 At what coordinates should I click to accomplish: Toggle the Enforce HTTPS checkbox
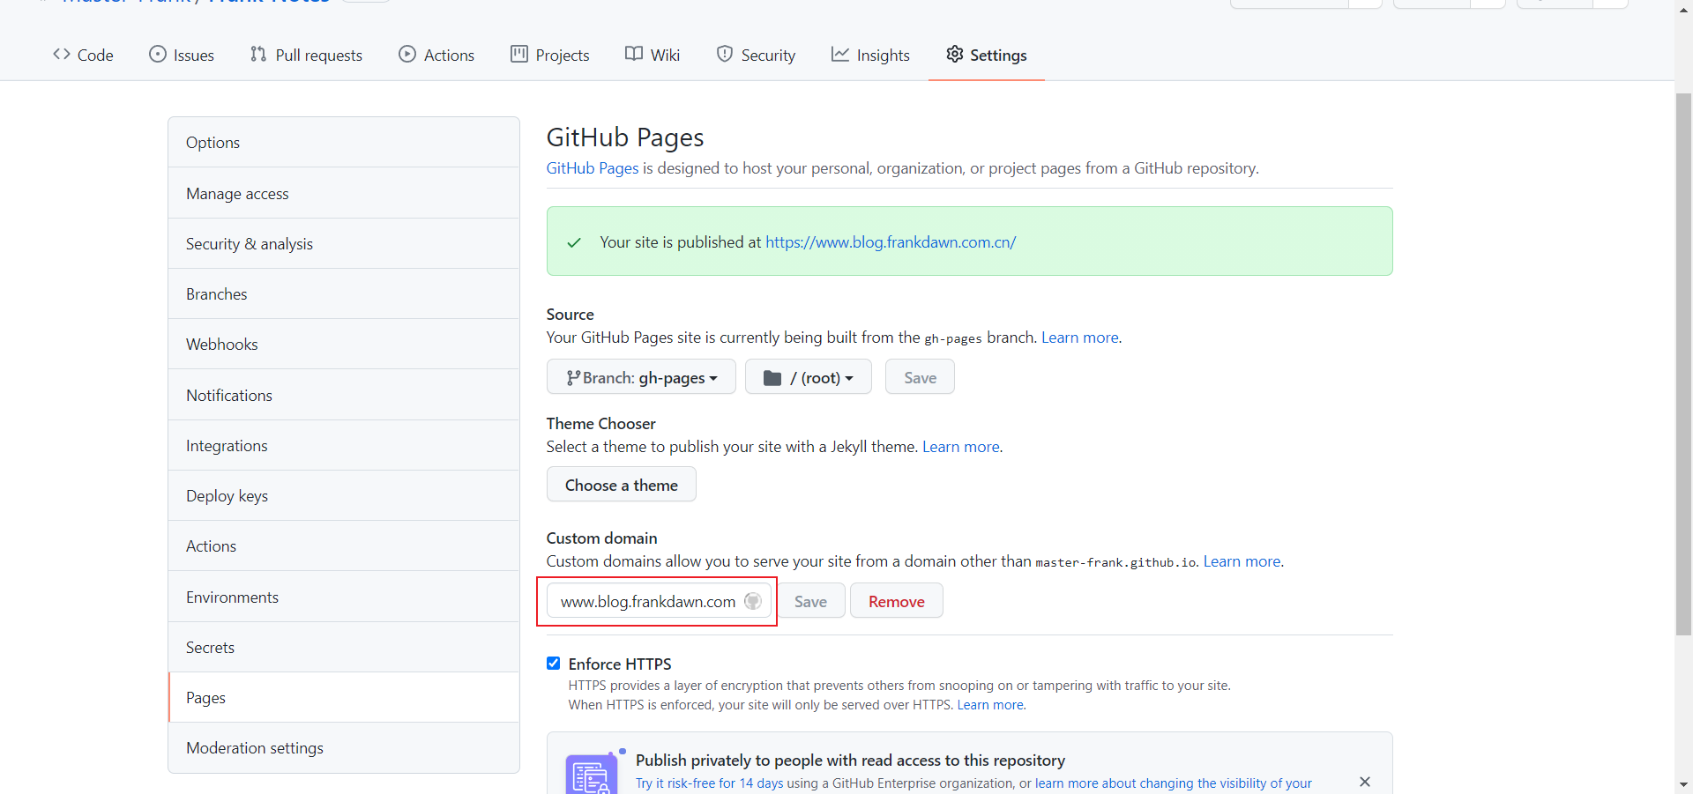point(554,664)
